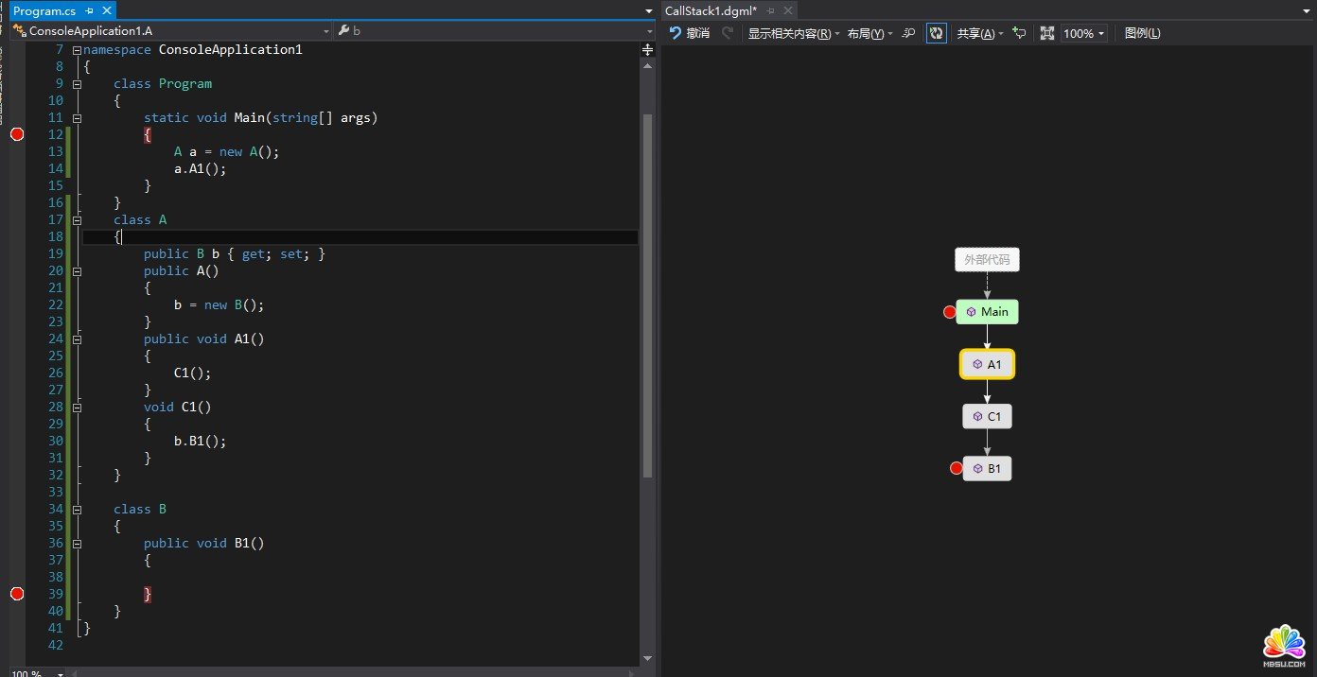This screenshot has width=1317, height=677.
Task: Click the zoom-to-fit icon
Action: [x=1047, y=33]
